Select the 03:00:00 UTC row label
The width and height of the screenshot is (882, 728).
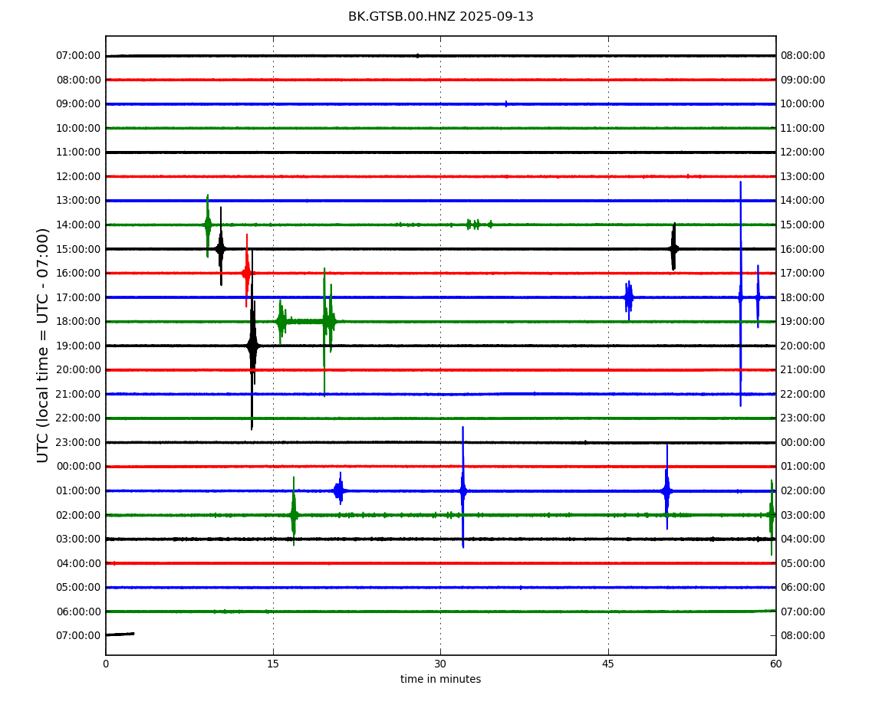78,539
